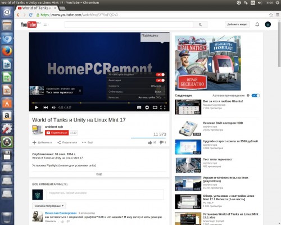The image size is (281, 225).
Task: Click the browser back arrow
Action: [18, 15]
